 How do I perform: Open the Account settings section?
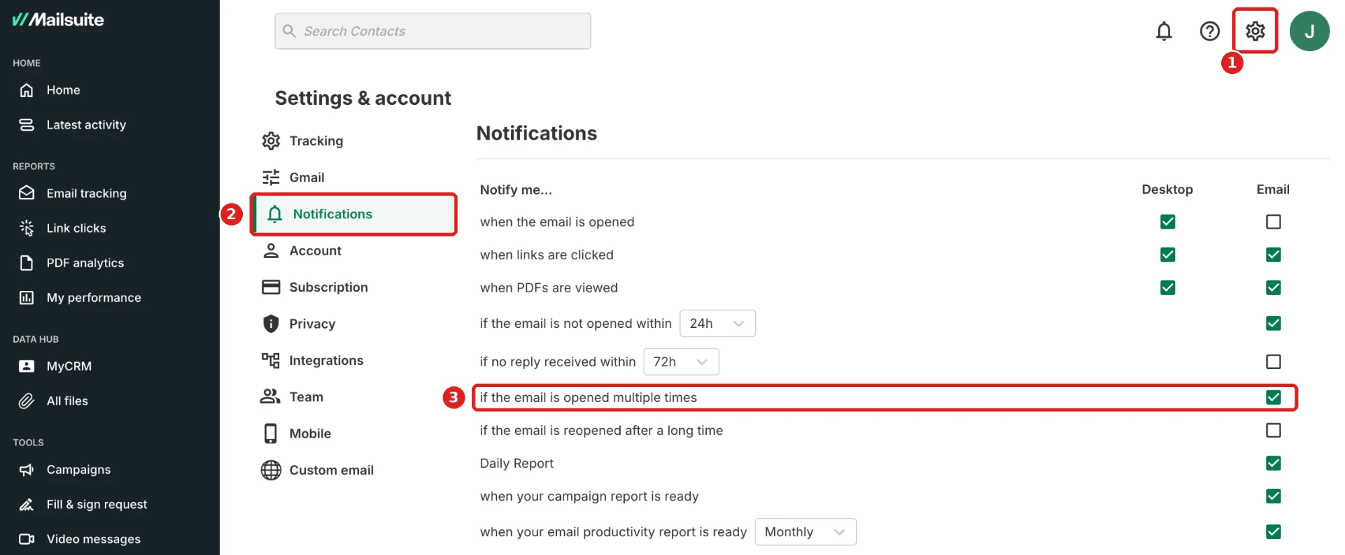[315, 251]
